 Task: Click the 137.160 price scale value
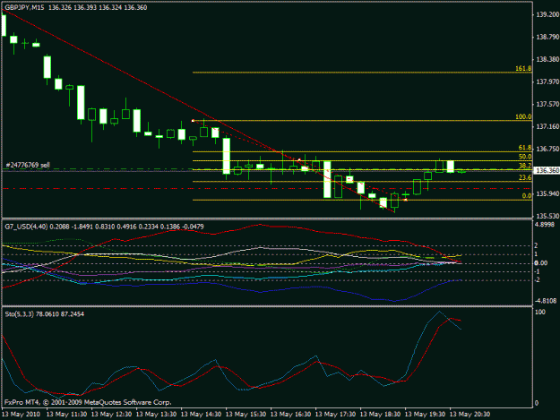click(547, 126)
